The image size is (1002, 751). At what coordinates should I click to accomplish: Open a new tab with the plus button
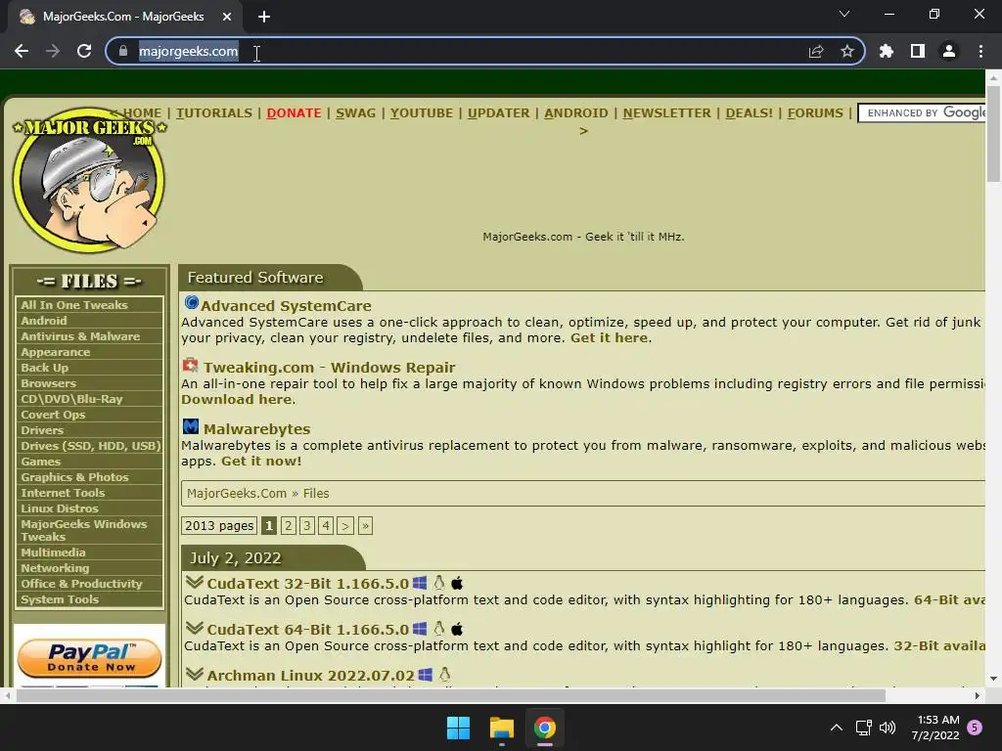[264, 17]
